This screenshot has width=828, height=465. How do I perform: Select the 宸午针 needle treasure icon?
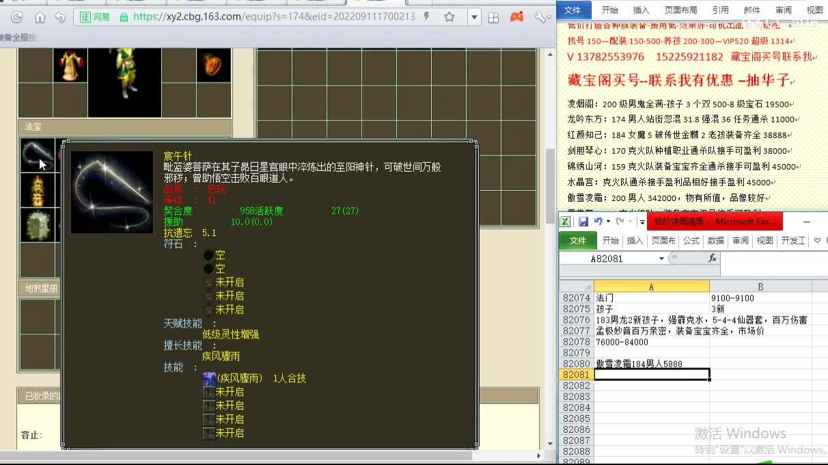(36, 155)
